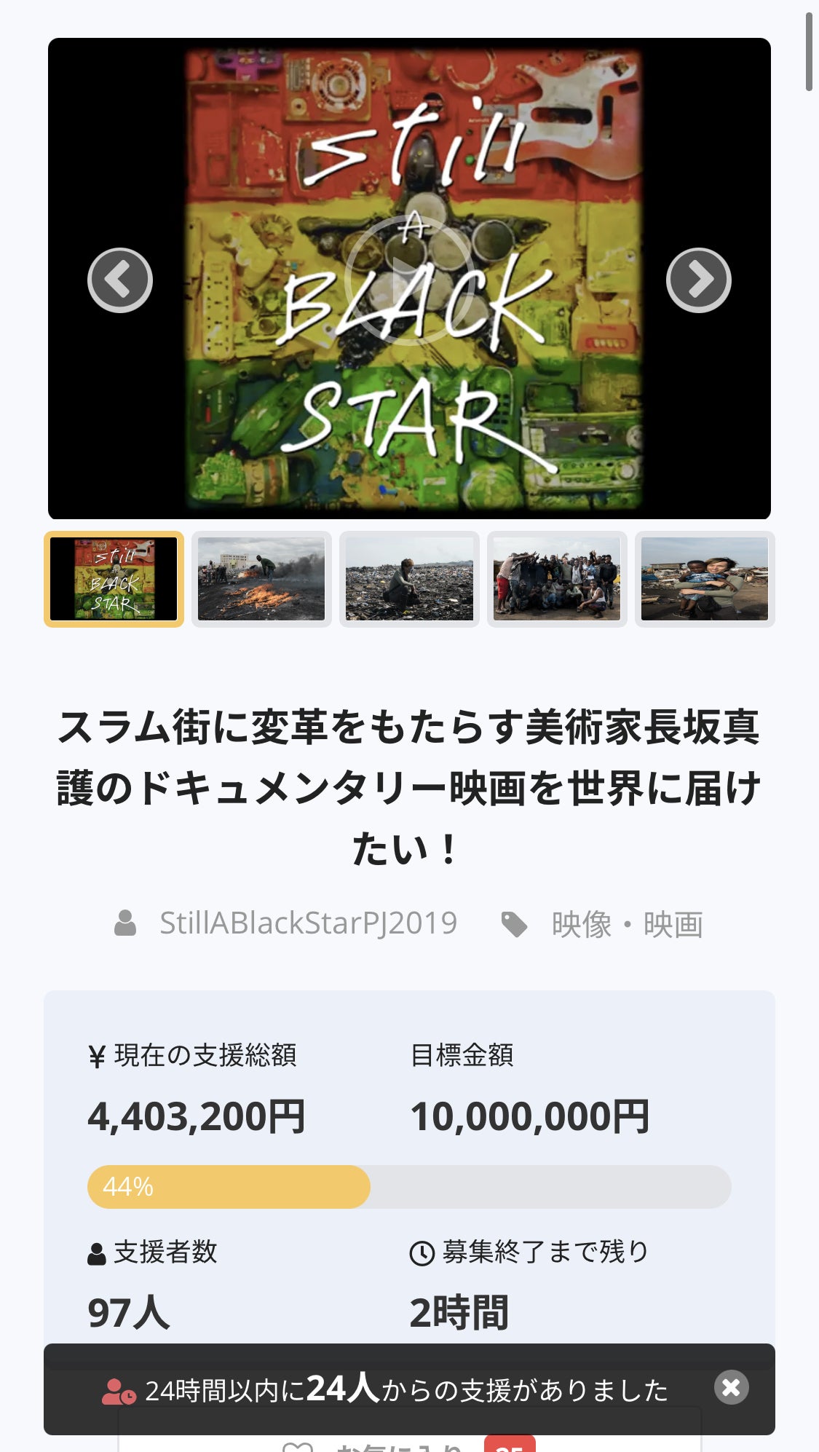Play the Still A Black Star video

(409, 280)
